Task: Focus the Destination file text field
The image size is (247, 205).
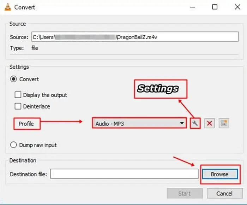Action: coord(124,174)
